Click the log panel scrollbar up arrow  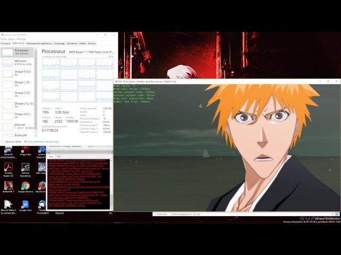tap(111, 160)
